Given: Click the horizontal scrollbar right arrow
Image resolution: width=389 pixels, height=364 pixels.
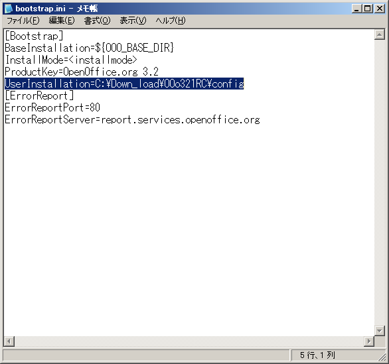Looking at the screenshot, I should click(369, 341).
